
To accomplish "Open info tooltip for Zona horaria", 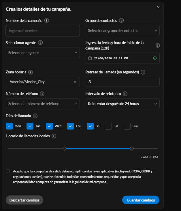I will 31,72.
